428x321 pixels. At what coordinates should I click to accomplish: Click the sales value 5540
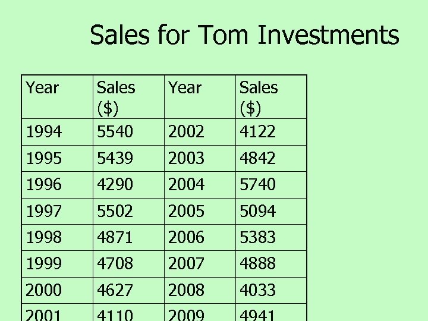pyautogui.click(x=116, y=131)
